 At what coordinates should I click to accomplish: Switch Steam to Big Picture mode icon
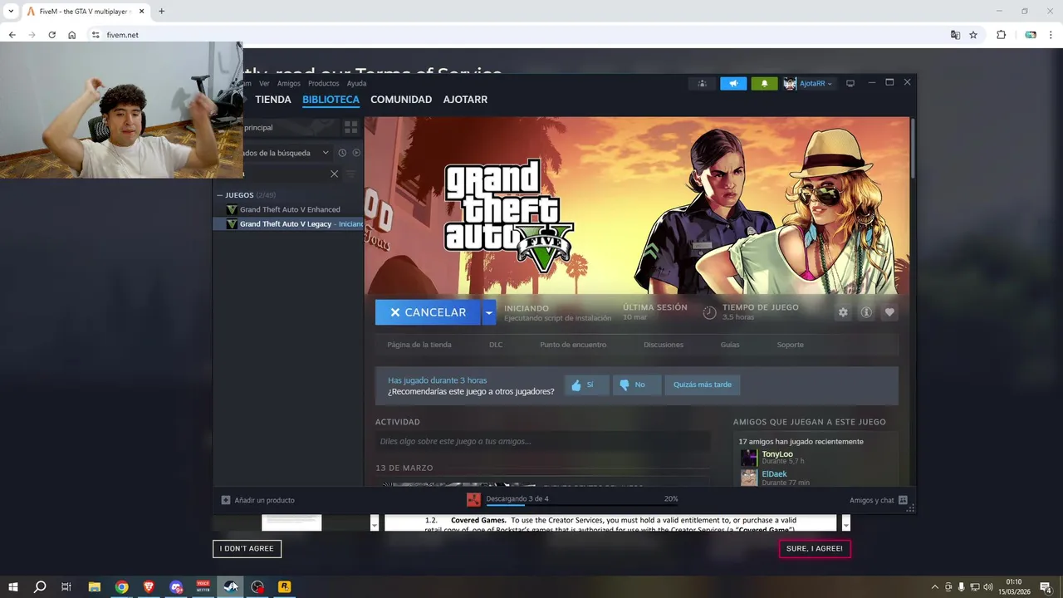click(x=850, y=83)
